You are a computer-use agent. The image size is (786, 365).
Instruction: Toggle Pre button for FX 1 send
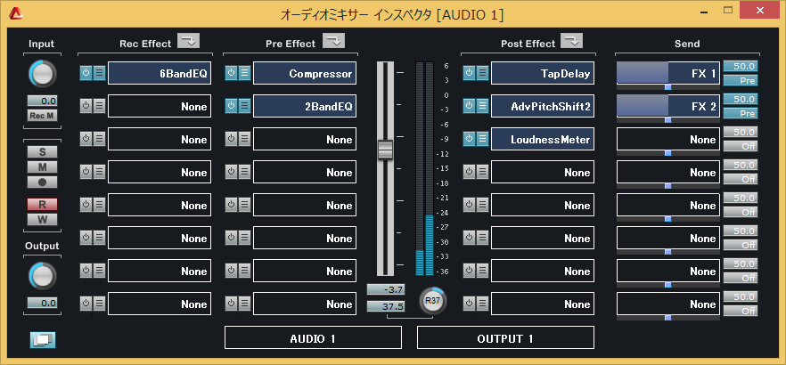[740, 81]
